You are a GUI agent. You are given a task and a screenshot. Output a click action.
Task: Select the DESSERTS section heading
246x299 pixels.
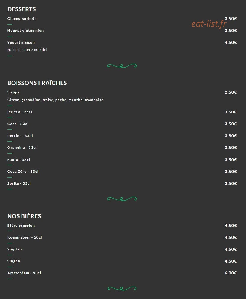click(22, 9)
